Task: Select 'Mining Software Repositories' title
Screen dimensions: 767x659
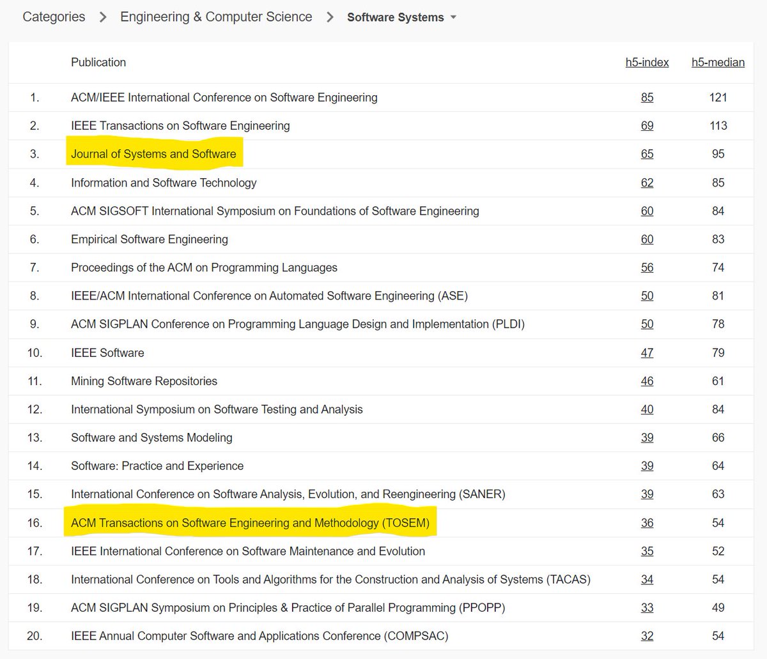Action: [x=144, y=381]
